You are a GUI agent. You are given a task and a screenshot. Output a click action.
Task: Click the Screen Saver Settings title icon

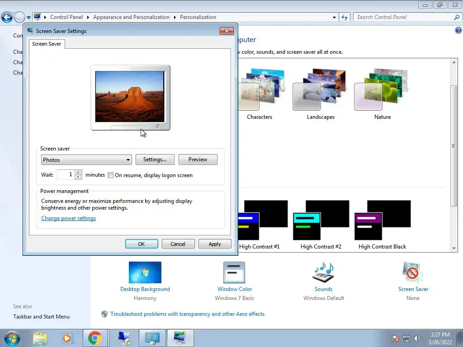30,31
